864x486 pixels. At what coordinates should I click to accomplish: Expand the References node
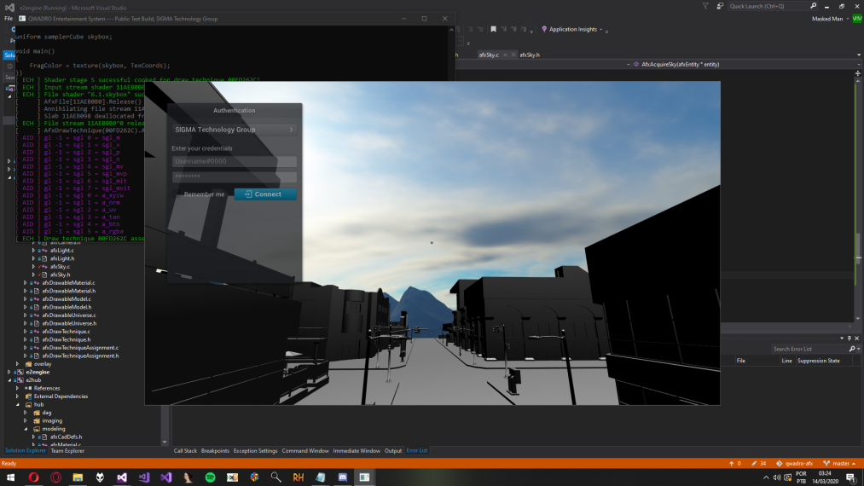[17, 388]
